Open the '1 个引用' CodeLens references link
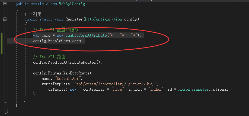The height and width of the screenshot is (116, 249). 33,14
